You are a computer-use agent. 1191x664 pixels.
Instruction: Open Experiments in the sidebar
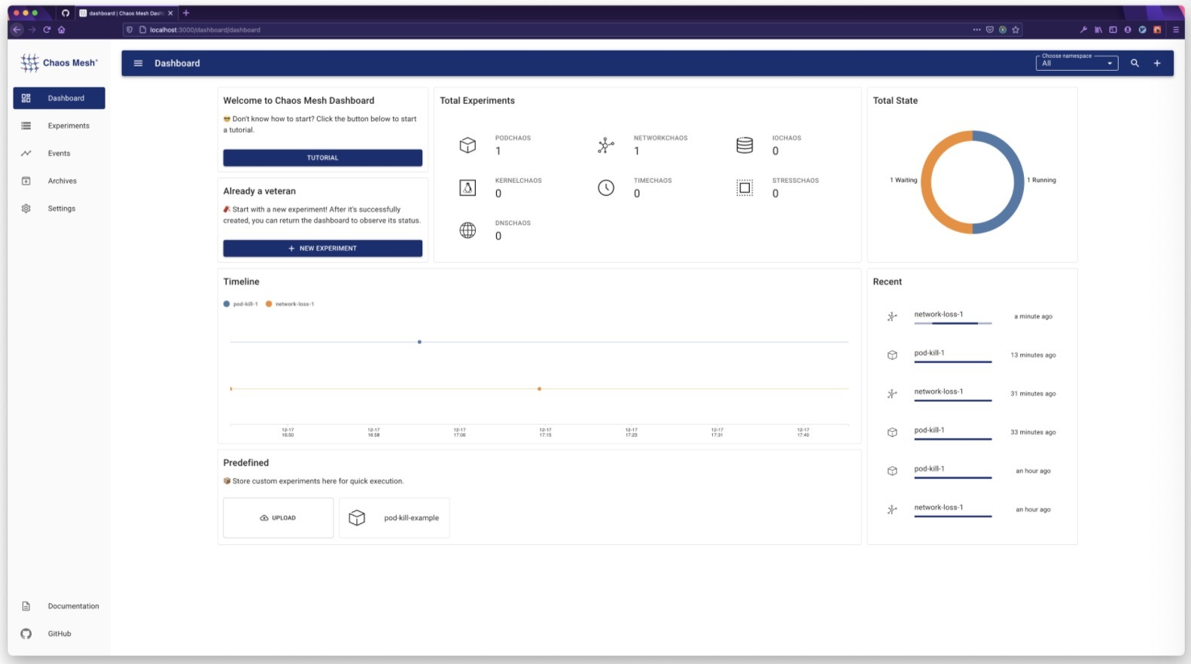[68, 126]
